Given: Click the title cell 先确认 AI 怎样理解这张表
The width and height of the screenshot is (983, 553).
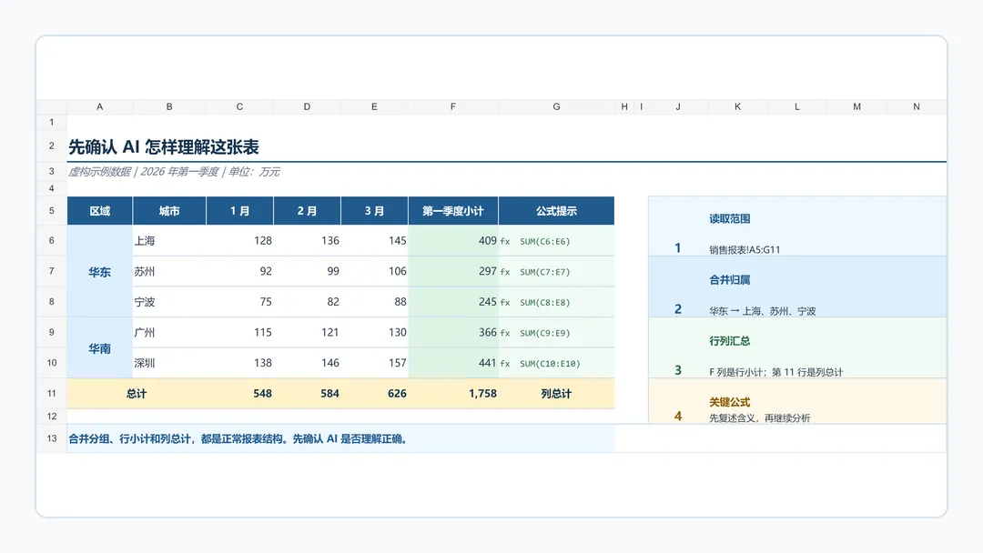Looking at the screenshot, I should pyautogui.click(x=164, y=147).
